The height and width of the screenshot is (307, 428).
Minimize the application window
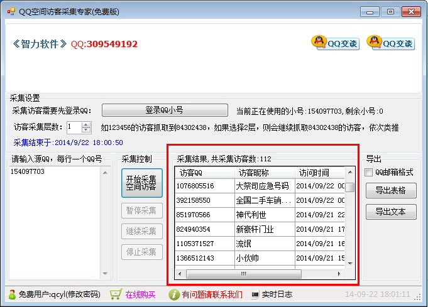[370, 12]
